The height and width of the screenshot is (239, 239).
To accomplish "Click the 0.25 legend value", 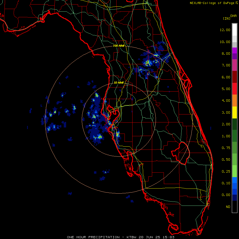I will point(226,172).
